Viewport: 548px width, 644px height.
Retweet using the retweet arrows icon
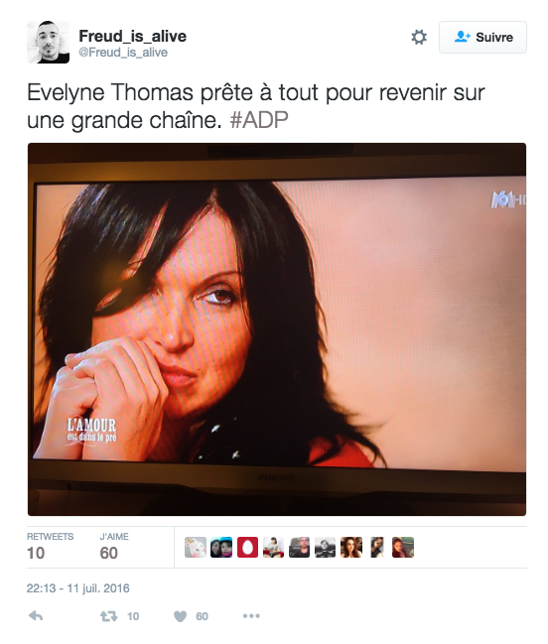click(x=109, y=616)
